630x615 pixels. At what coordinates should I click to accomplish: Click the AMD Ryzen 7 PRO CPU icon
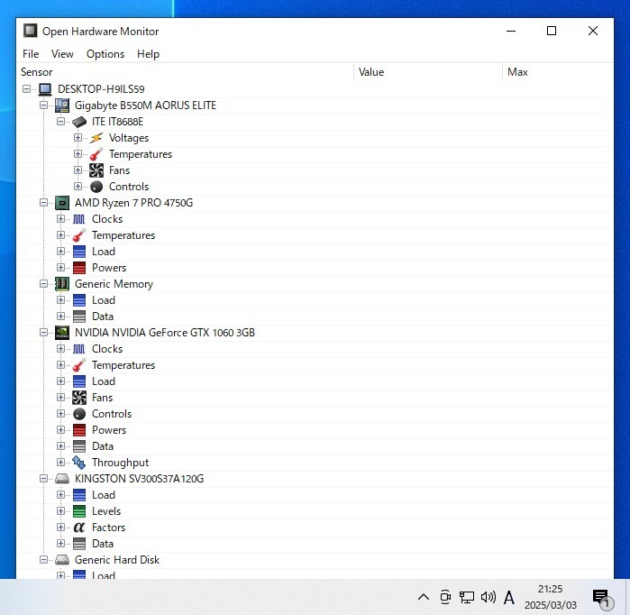click(62, 203)
